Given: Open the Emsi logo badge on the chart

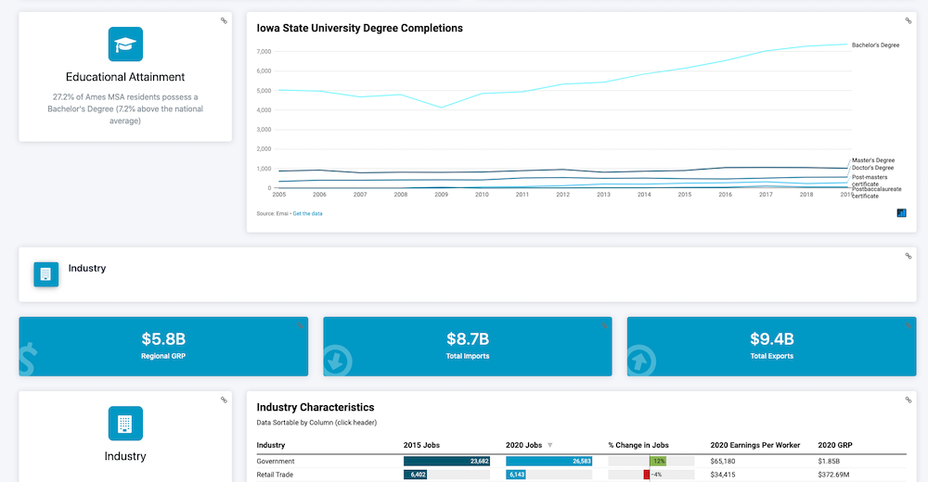Looking at the screenshot, I should point(901,213).
